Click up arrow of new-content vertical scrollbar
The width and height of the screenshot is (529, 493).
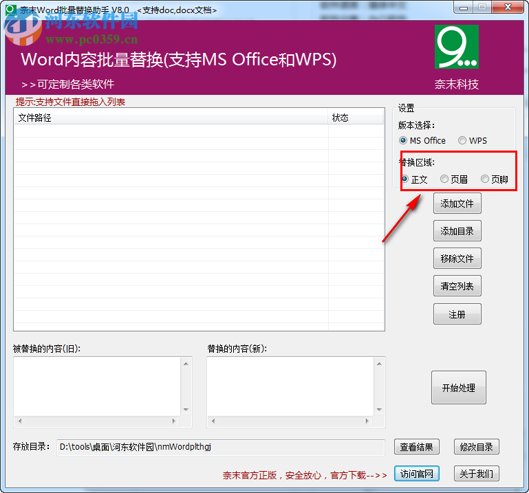[x=379, y=364]
